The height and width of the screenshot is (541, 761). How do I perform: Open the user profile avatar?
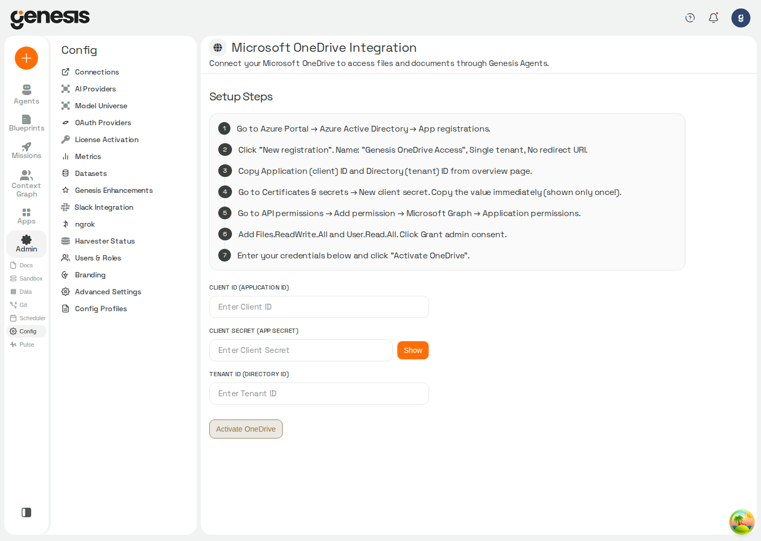(741, 18)
